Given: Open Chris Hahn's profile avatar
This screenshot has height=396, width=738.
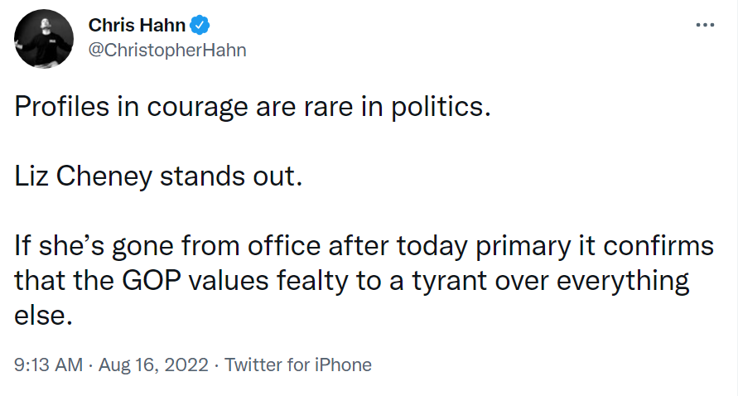Looking at the screenshot, I should pyautogui.click(x=44, y=38).
